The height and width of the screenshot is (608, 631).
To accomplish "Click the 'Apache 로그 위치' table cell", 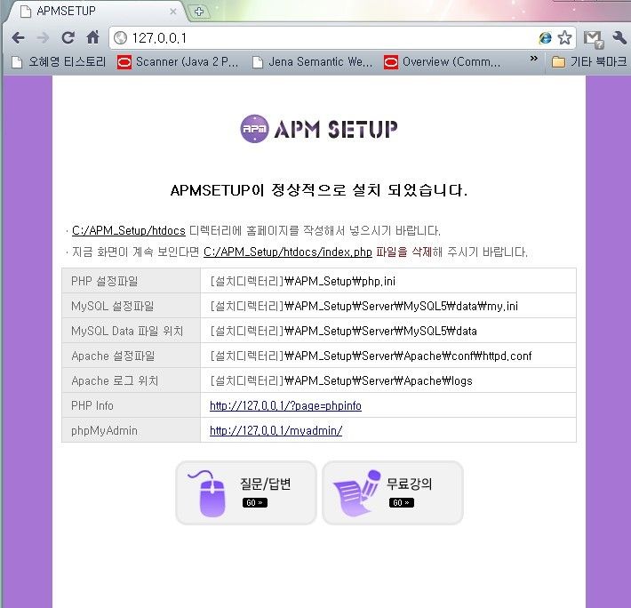I will pos(131,380).
